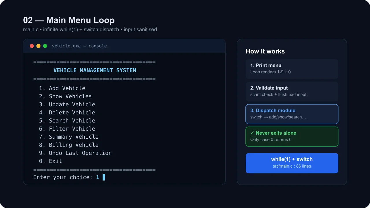Select highlighted '3. Dispatch module' card

(292, 114)
